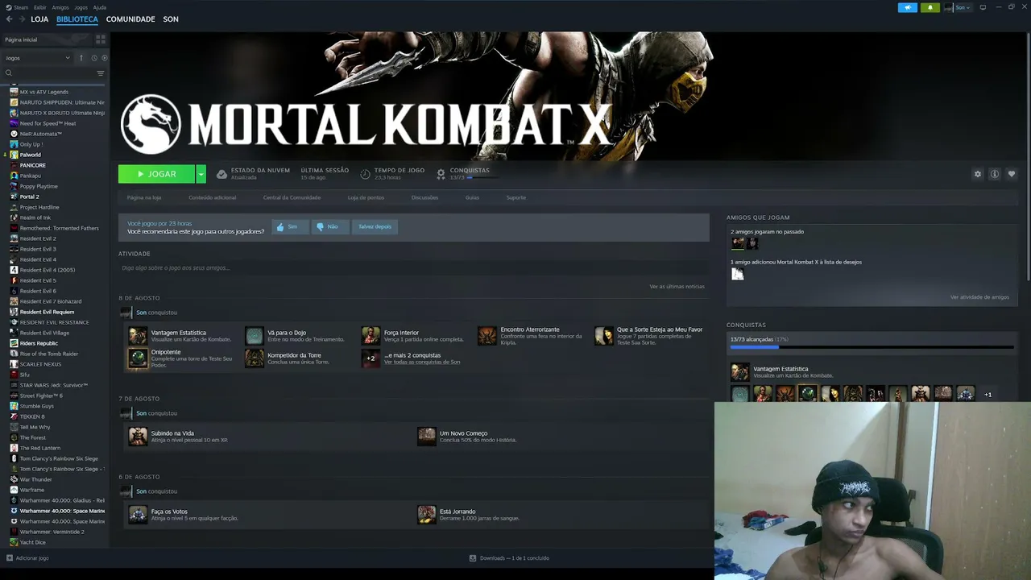Open Um Novo Começo achievement icon
Viewport: 1031px width, 580px height.
[x=426, y=437]
